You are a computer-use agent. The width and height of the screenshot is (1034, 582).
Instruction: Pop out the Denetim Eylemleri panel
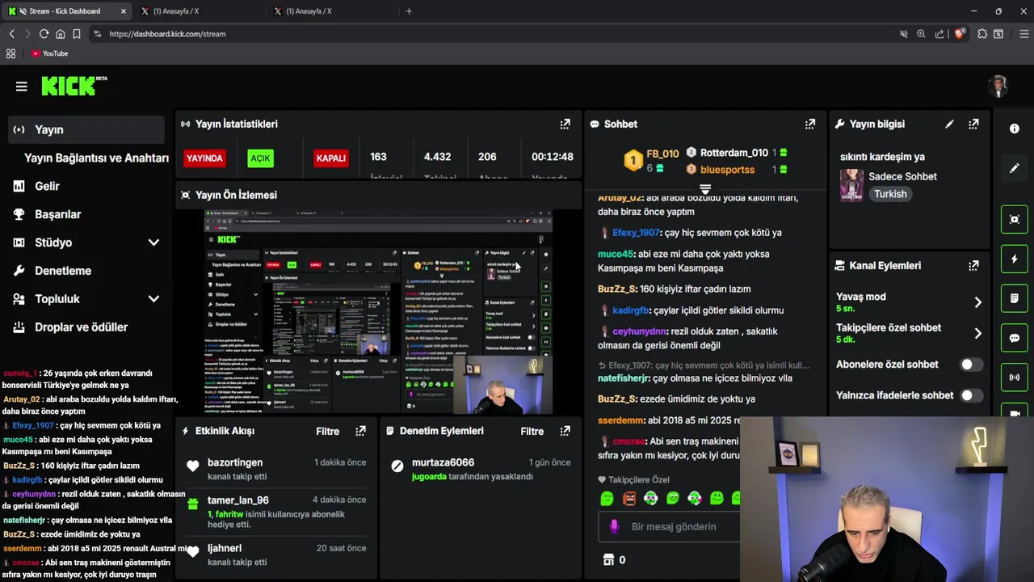click(x=565, y=431)
